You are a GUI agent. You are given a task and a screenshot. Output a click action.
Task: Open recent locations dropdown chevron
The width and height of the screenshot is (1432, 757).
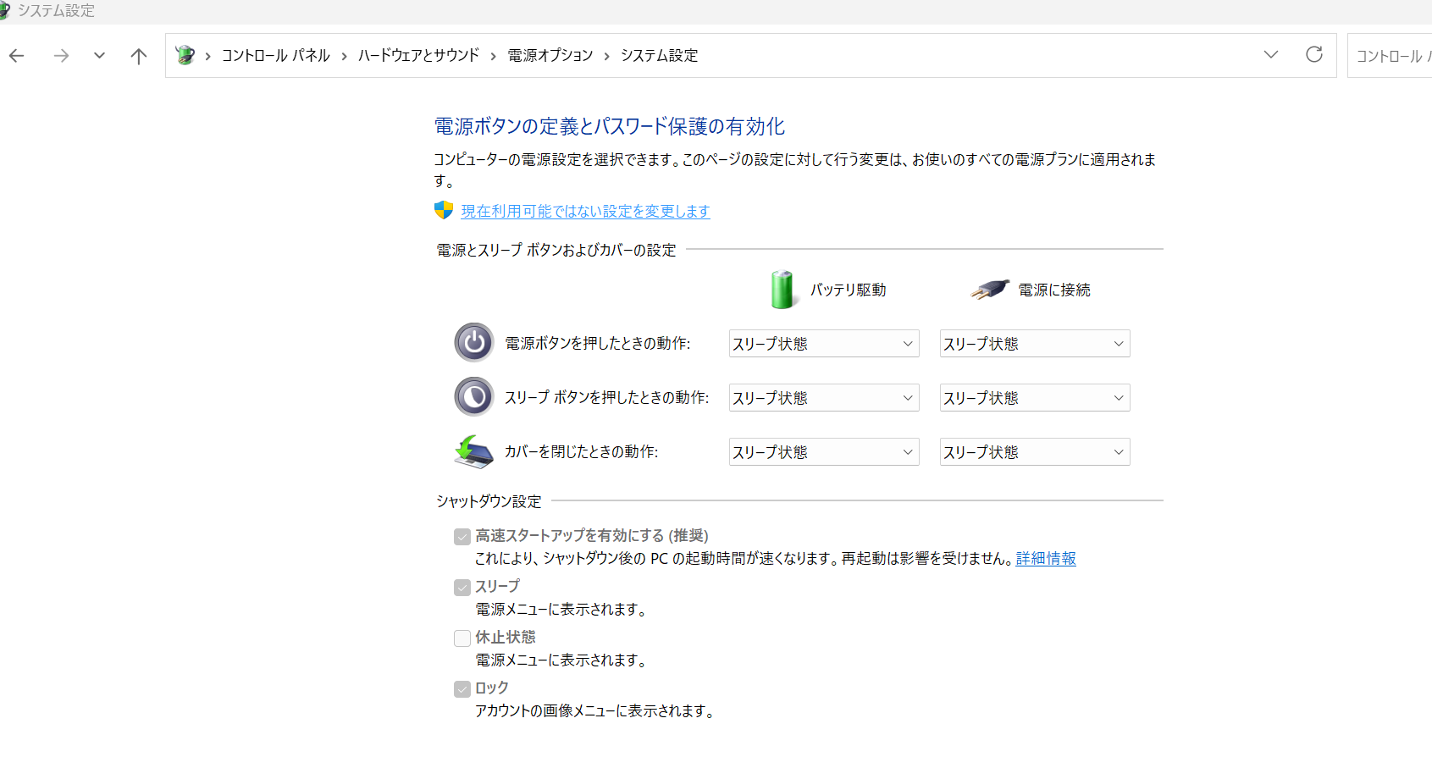point(99,56)
